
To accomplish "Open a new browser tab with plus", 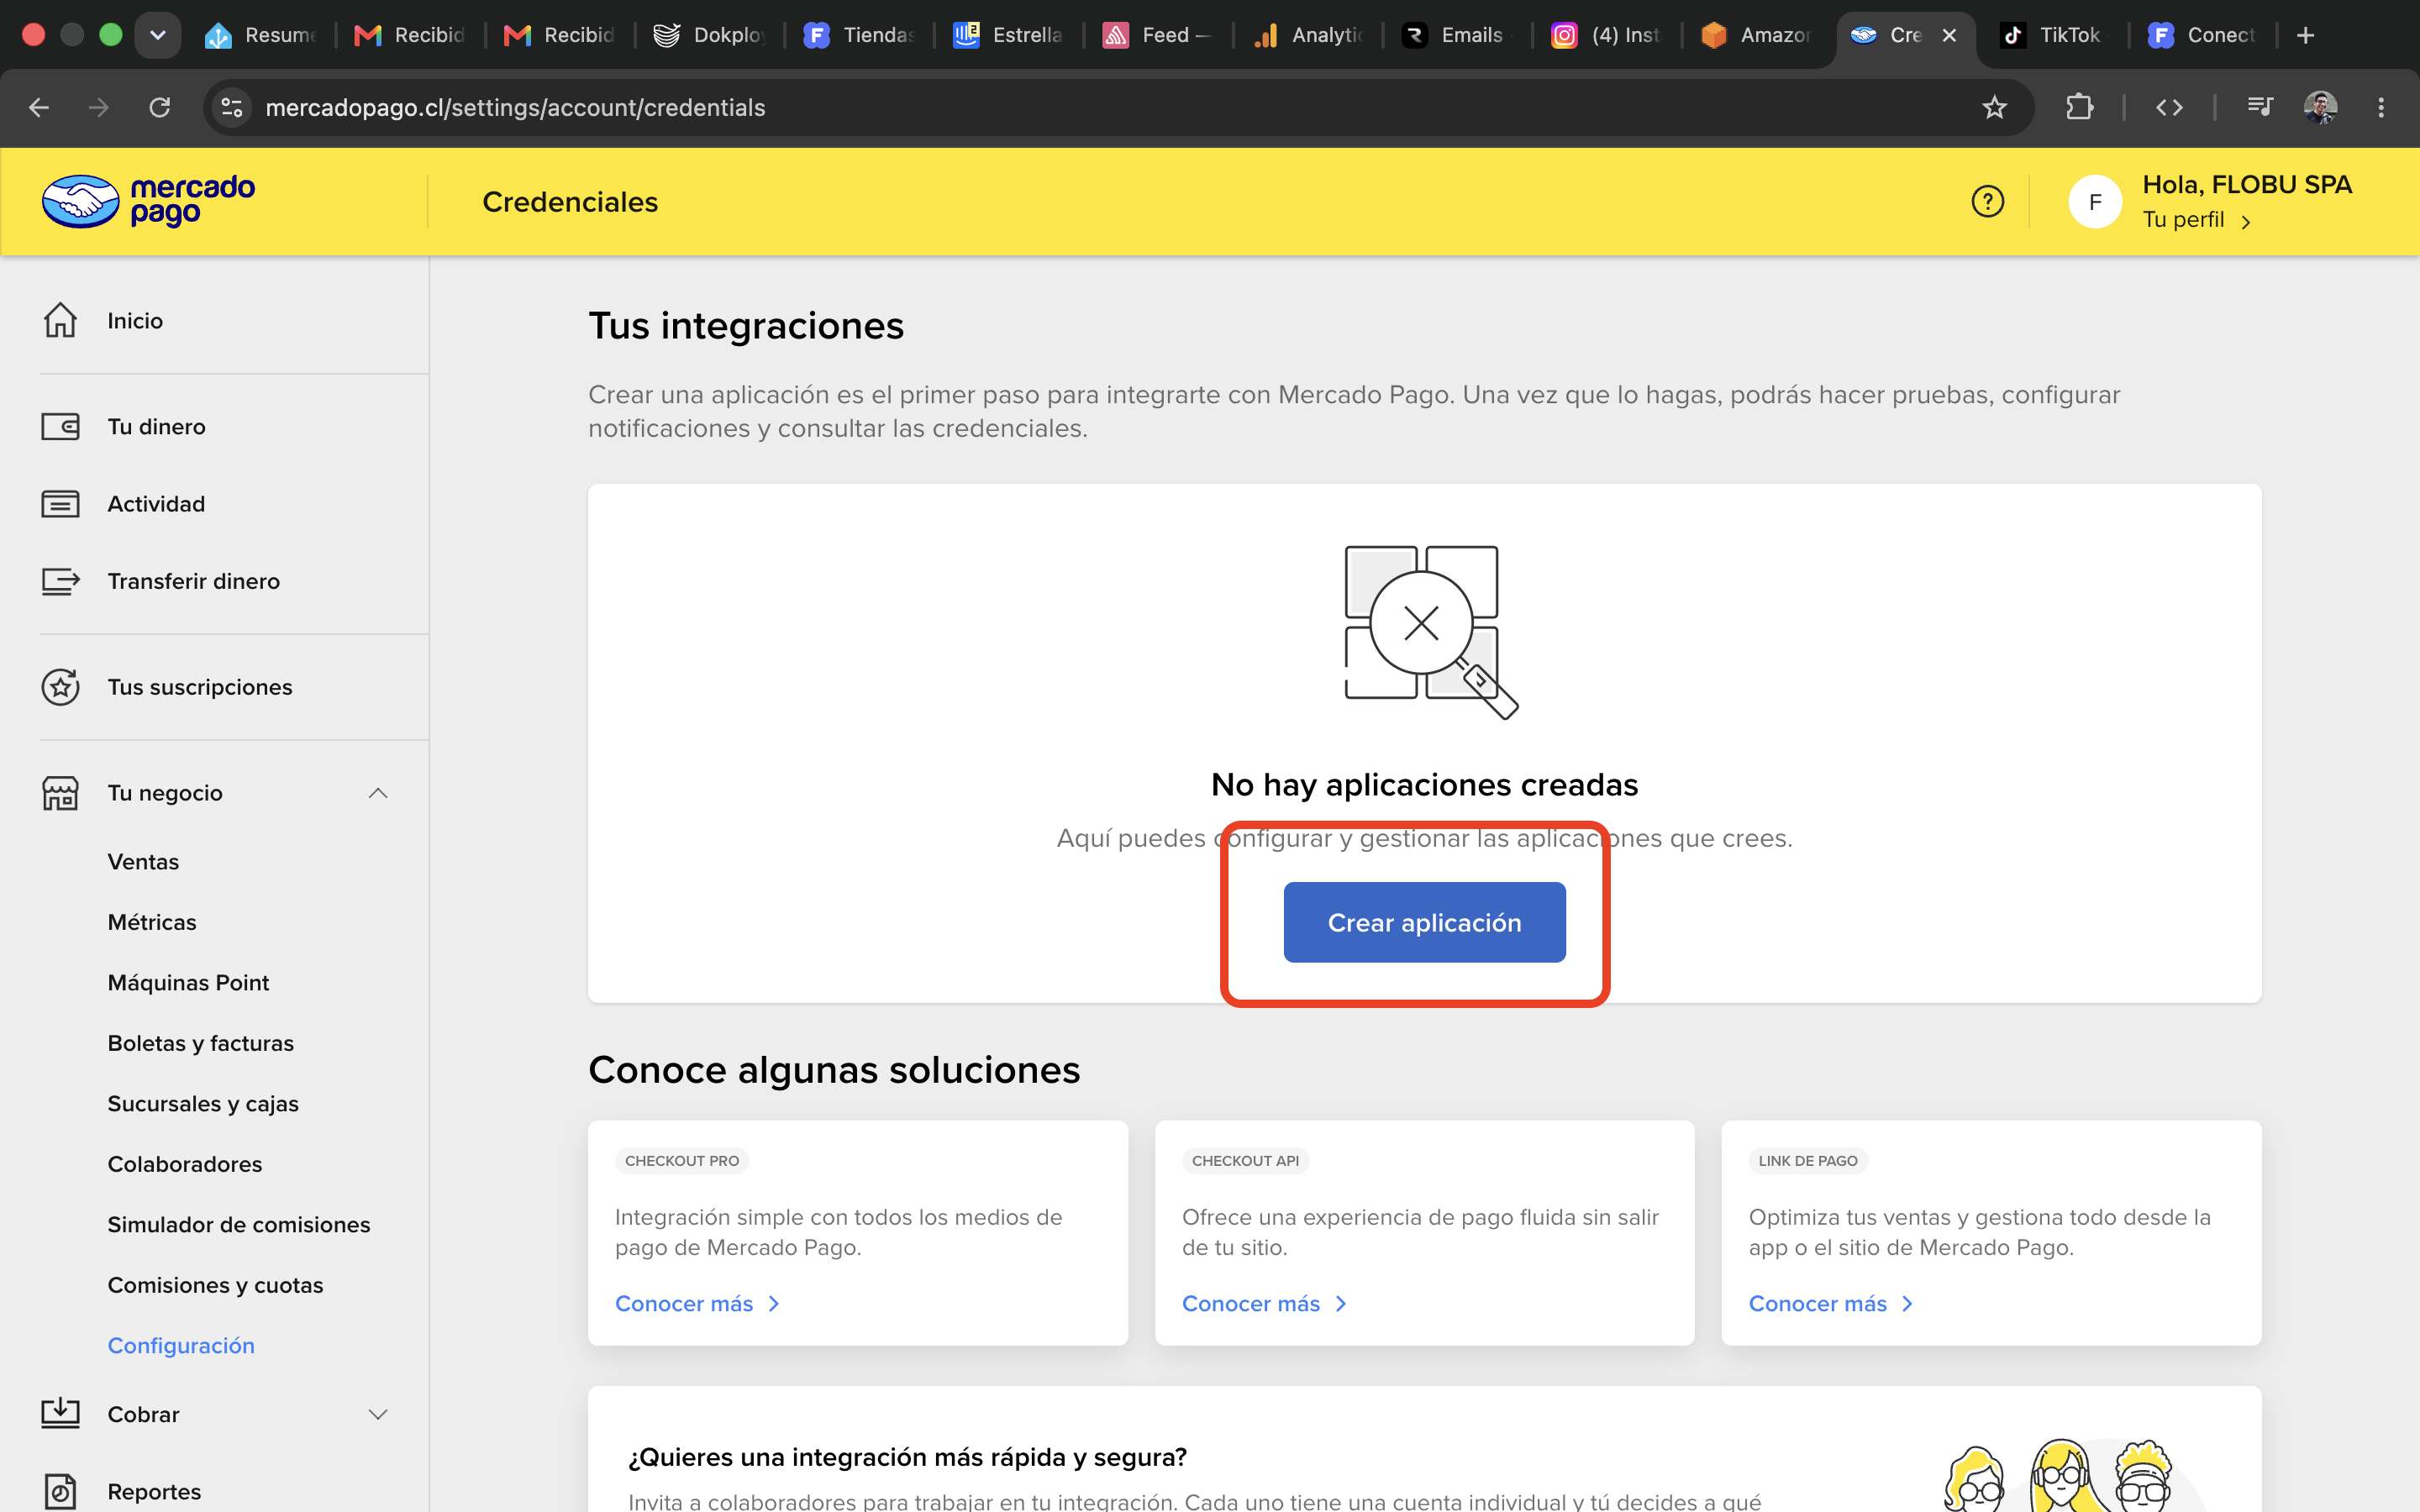I will point(2305,35).
